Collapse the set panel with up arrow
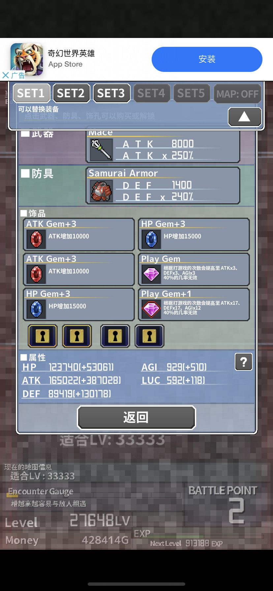This screenshot has width=273, height=591. 244,116
